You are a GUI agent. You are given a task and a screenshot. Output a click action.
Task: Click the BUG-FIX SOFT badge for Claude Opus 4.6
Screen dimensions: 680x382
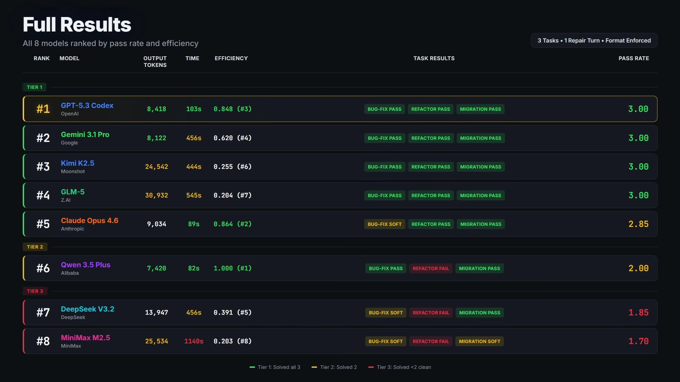[384, 224]
